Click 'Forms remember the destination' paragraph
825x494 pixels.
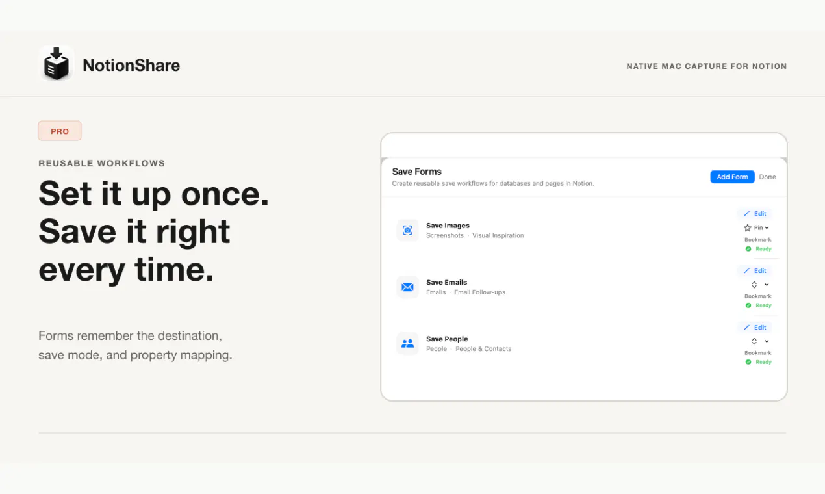(x=135, y=346)
